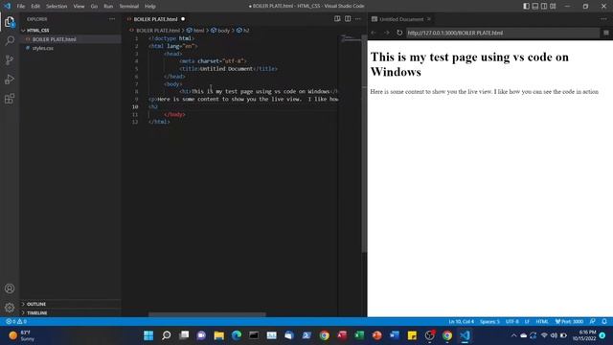Click the Spaces: 5 indentation setting

489,322
